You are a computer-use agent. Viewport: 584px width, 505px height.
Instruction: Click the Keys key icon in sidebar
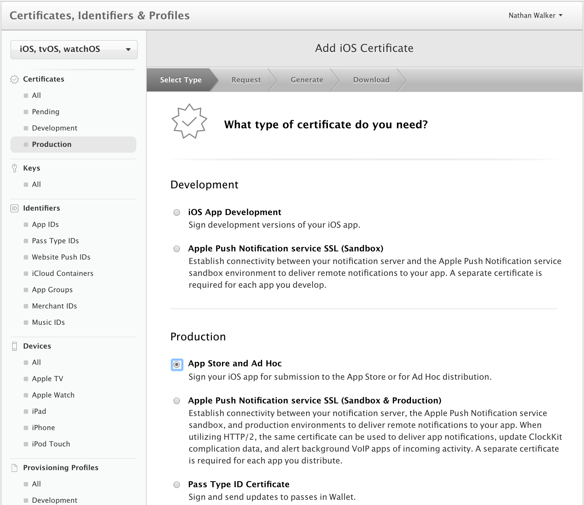pyautogui.click(x=14, y=168)
